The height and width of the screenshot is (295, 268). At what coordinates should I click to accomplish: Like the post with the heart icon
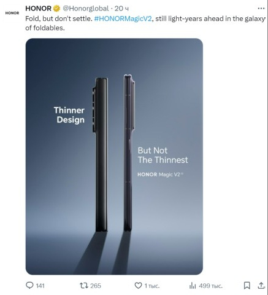pos(138,285)
